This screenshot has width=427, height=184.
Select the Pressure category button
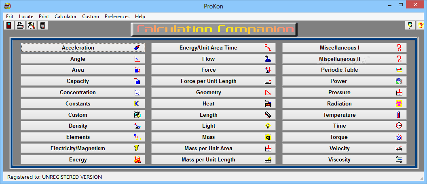(x=345, y=93)
